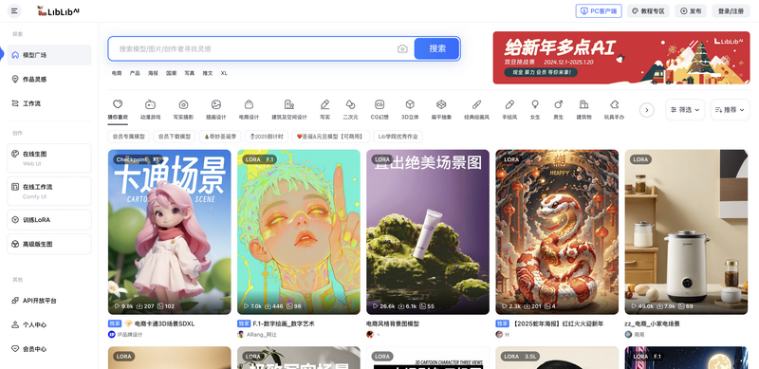Click the title F.1-数字绘画_数字艺术
The width and height of the screenshot is (759, 369).
click(x=284, y=323)
